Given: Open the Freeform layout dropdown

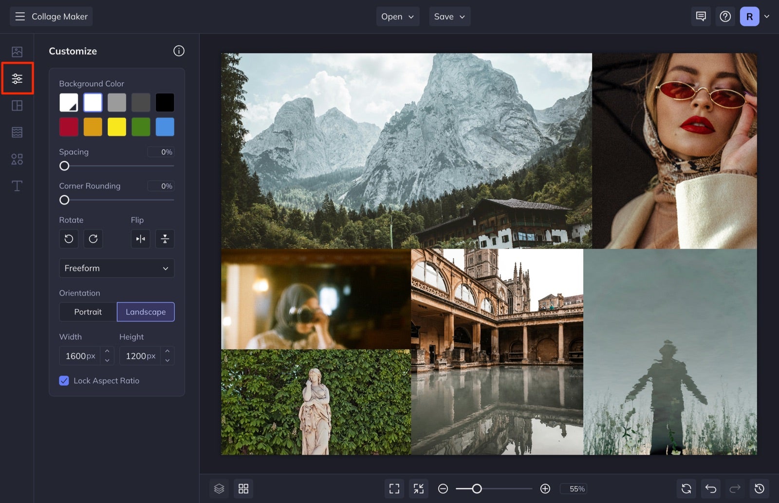Looking at the screenshot, I should click(116, 268).
